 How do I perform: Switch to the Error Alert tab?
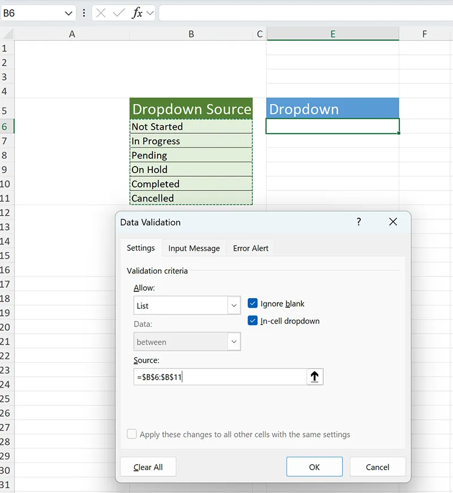(x=250, y=248)
